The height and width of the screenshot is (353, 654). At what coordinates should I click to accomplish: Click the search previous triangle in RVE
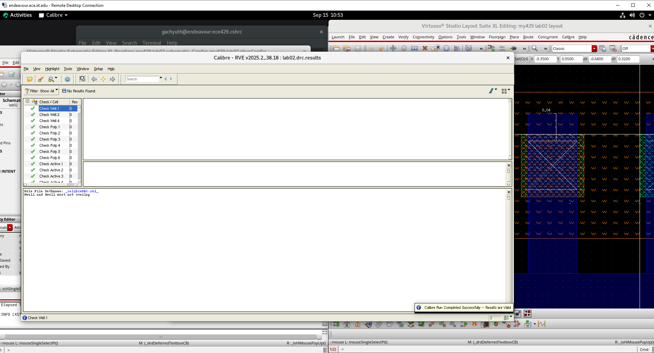click(166, 79)
